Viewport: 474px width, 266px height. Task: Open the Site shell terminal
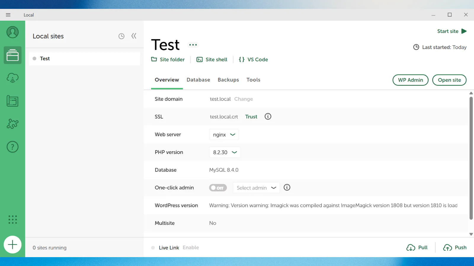pyautogui.click(x=212, y=59)
